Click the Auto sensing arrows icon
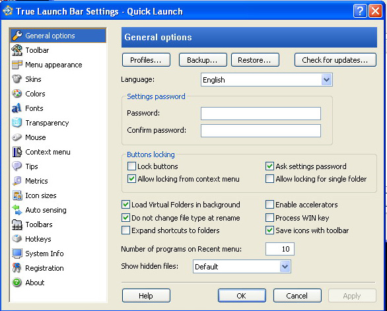This screenshot has width=387, height=311. point(17,210)
